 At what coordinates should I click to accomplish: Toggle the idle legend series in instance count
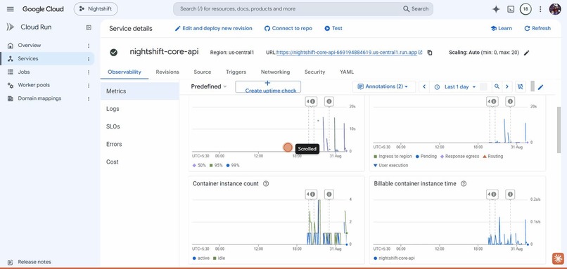click(x=219, y=258)
